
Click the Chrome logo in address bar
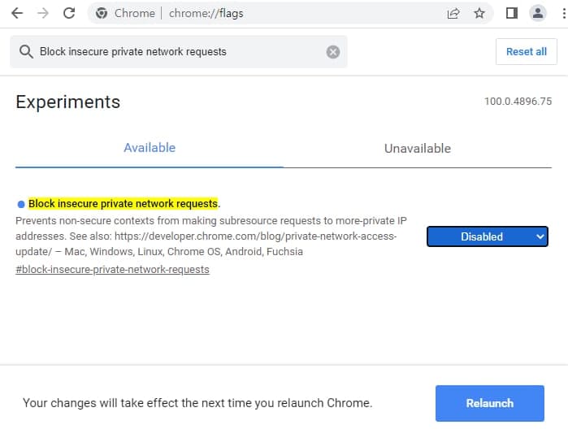tap(102, 13)
